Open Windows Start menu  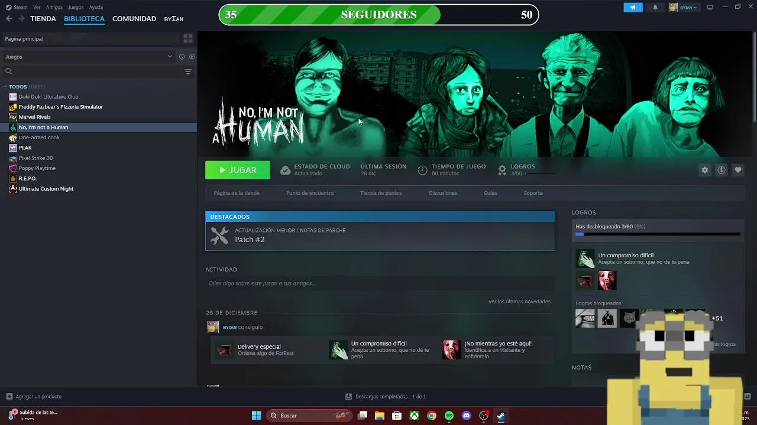coord(256,416)
